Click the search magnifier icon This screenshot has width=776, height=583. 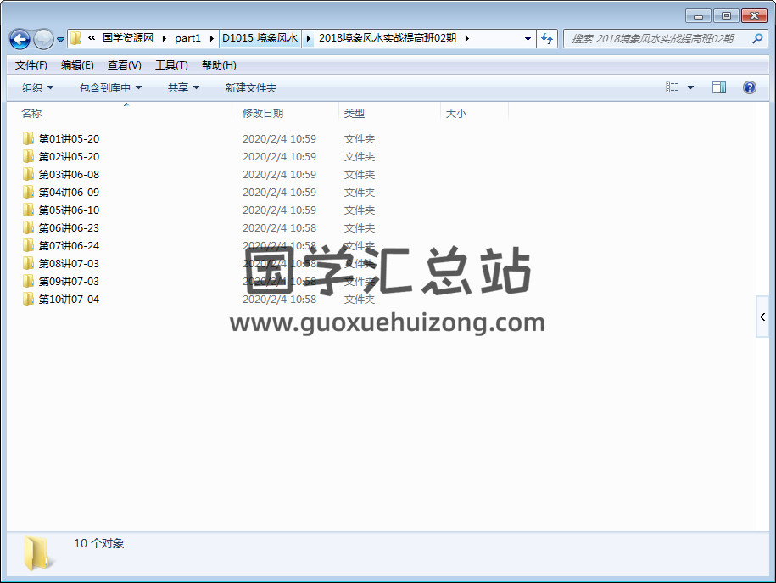point(757,39)
